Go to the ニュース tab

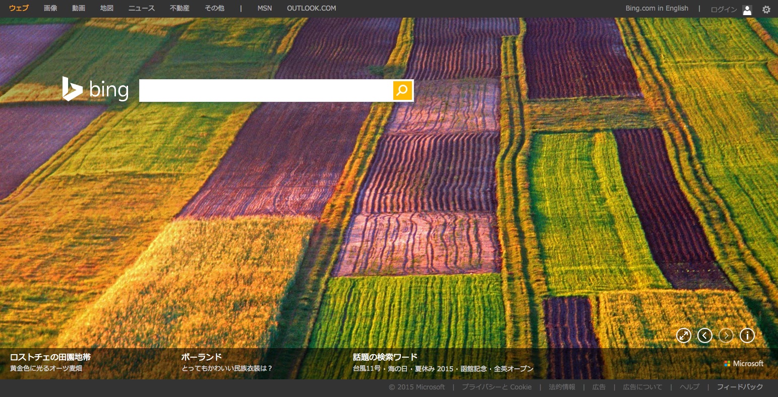142,8
